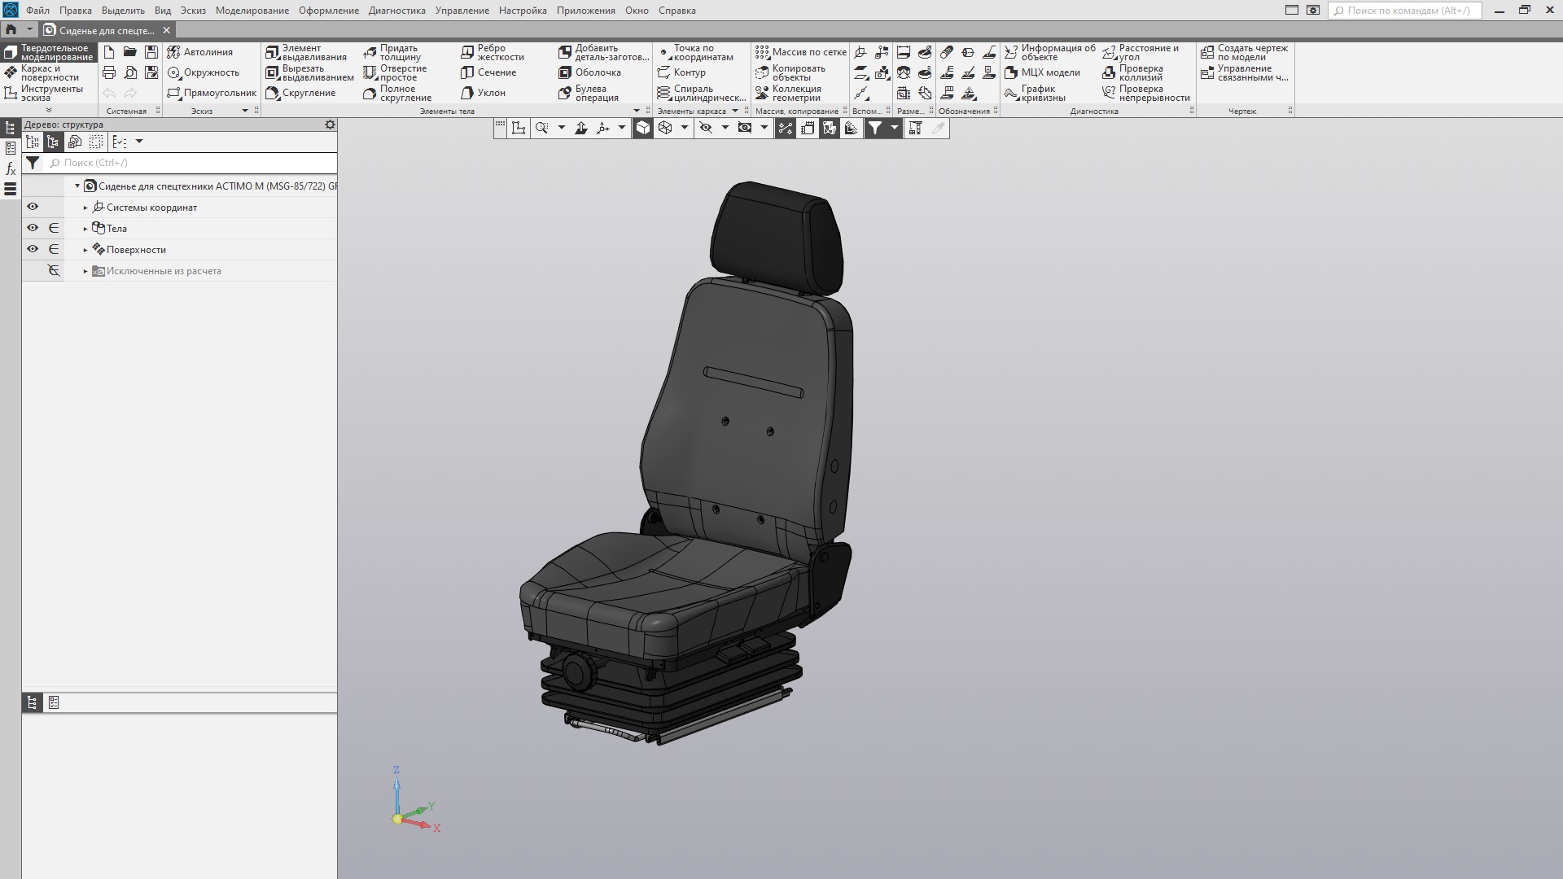Open МЦХ модели diagnostics
Viewport: 1563px width, 879px height.
(x=1042, y=72)
